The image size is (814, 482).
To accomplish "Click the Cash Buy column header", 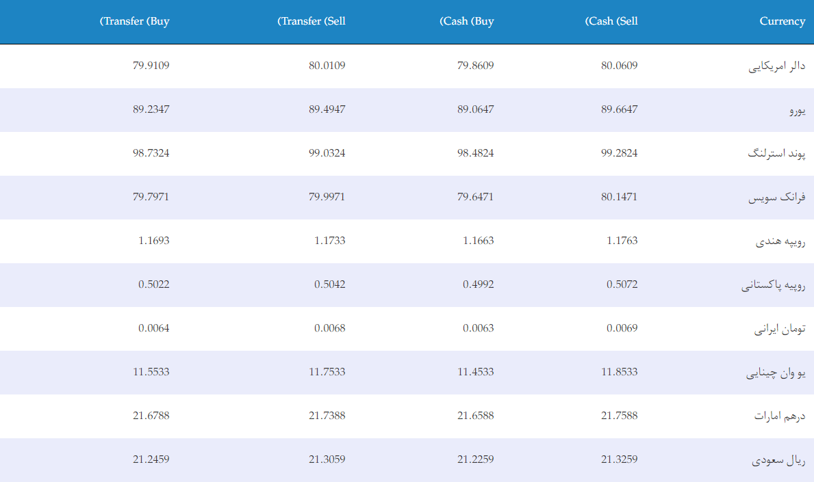I will tap(467, 21).
